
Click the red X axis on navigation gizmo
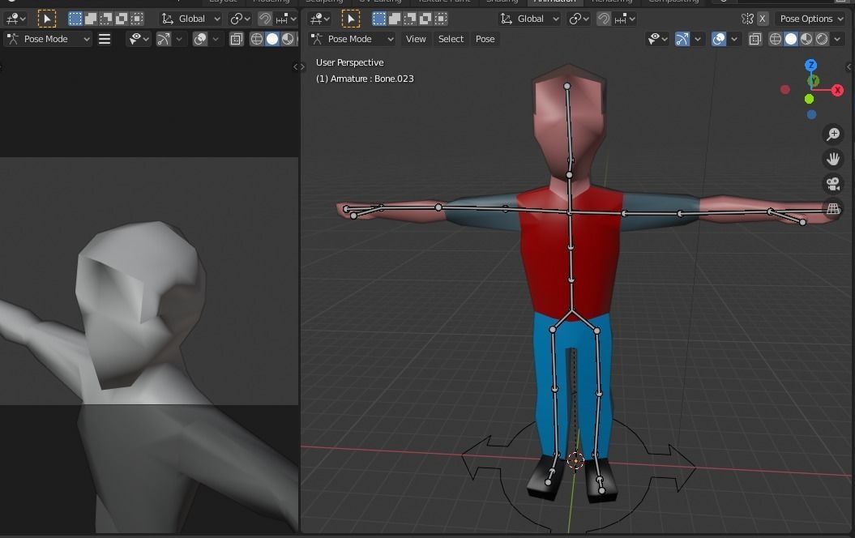[x=837, y=91]
